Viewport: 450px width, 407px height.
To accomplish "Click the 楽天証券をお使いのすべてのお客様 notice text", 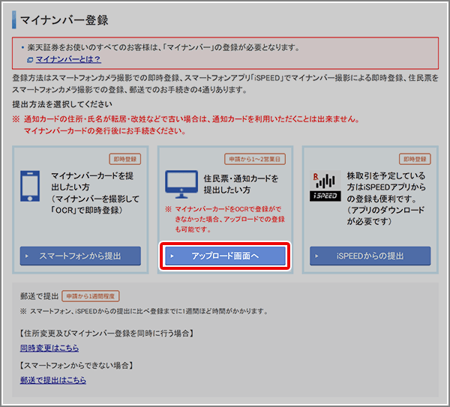I will (x=163, y=47).
